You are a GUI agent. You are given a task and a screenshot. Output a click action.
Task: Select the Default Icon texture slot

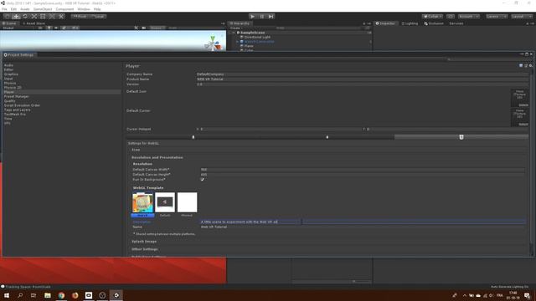pyautogui.click(x=519, y=98)
